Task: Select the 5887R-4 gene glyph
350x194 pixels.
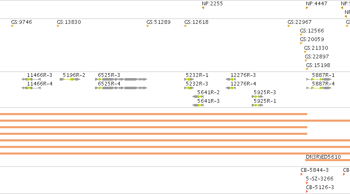Action: (319, 88)
